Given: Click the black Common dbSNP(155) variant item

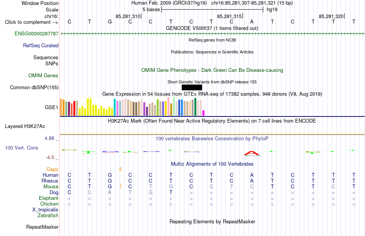Looking at the screenshot, I should coord(192,87).
